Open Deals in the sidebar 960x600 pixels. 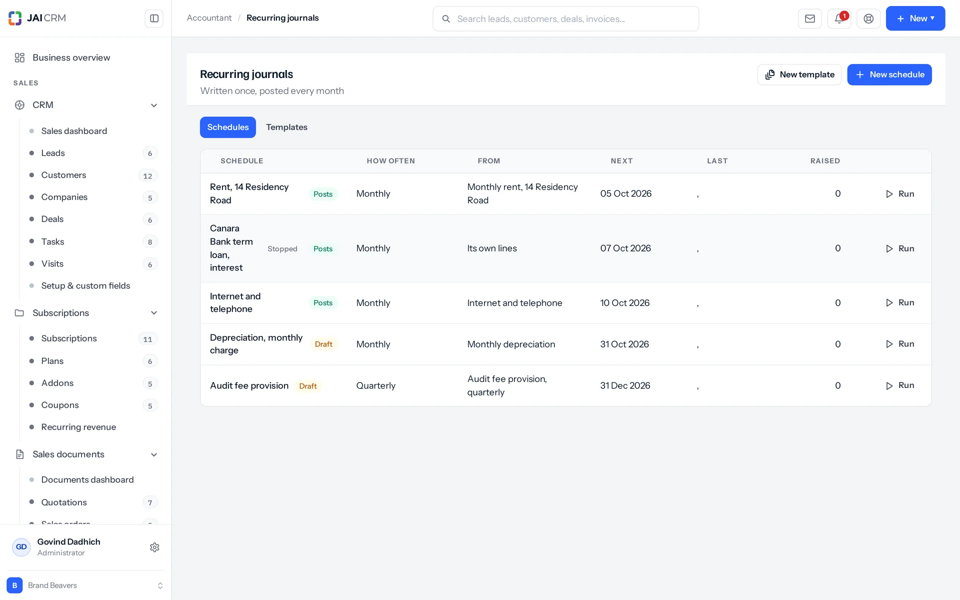(93, 219)
